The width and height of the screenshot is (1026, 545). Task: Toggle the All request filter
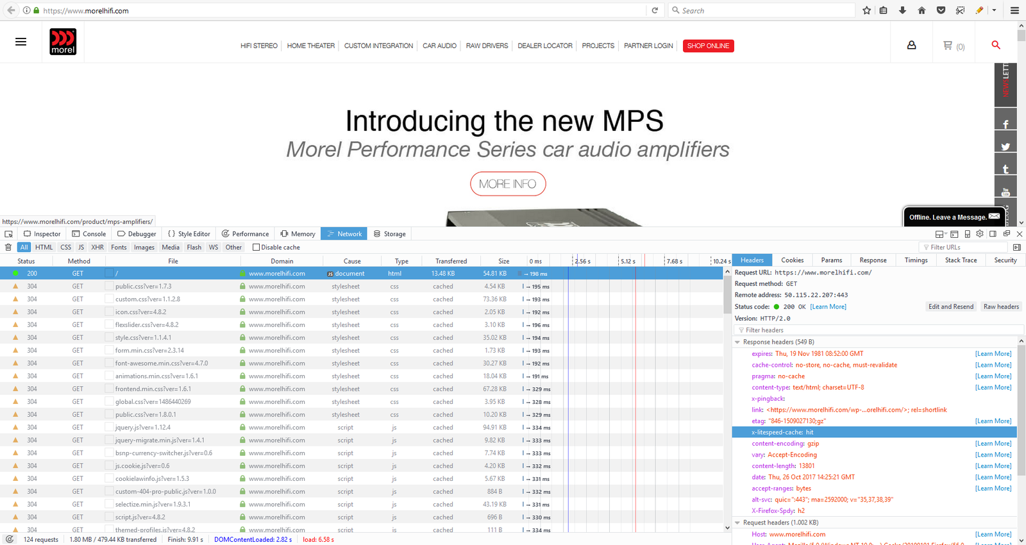pos(24,247)
